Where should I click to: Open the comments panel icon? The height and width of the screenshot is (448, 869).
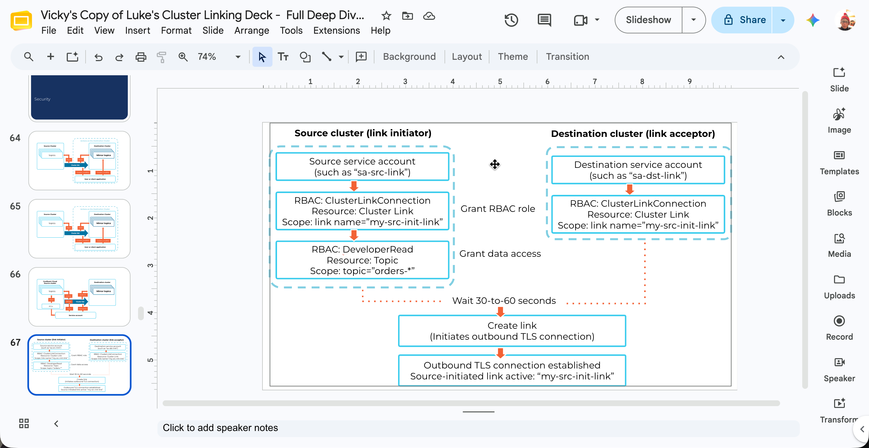click(544, 20)
